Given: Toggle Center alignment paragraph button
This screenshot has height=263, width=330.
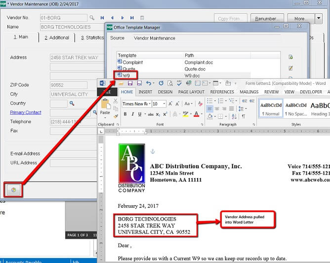Looking at the screenshot, I should click(x=217, y=109).
